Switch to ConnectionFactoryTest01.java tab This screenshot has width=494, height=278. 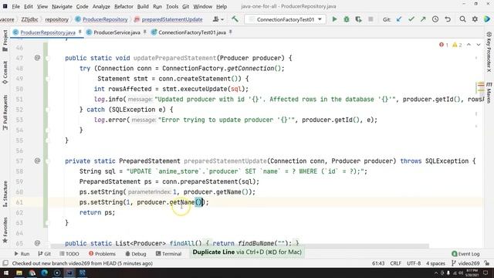click(x=192, y=32)
